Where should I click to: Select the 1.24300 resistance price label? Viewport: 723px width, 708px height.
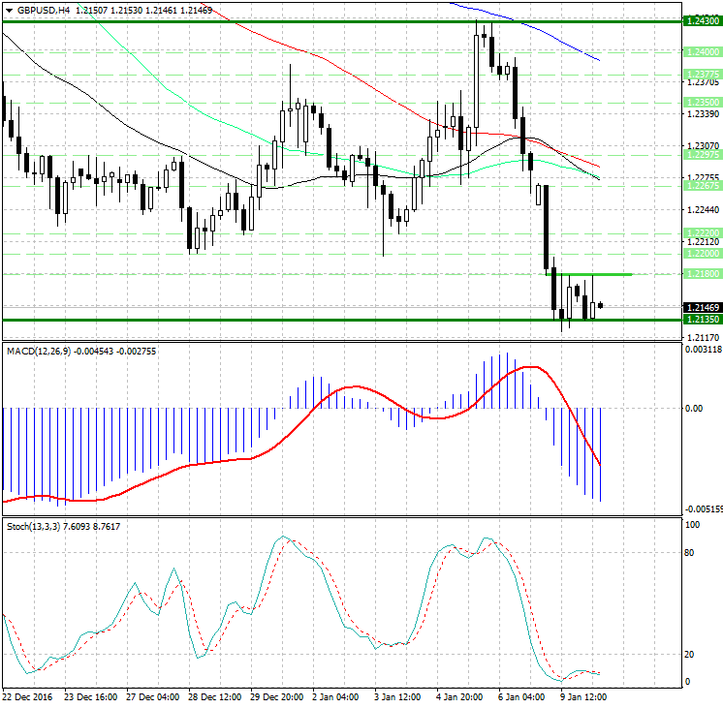pyautogui.click(x=700, y=20)
